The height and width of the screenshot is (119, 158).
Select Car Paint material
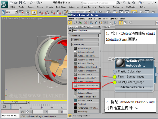click(x=86, y=104)
